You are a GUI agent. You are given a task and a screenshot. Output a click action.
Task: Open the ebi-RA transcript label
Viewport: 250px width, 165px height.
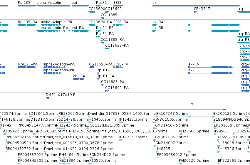(78, 28)
